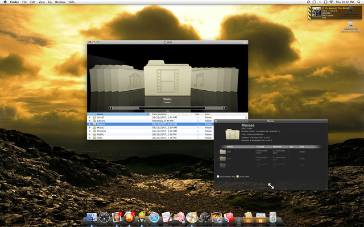Select the Music folder in Cover Flow

[x=200, y=80]
